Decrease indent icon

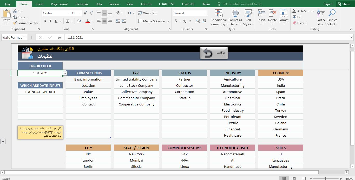[x=118, y=21]
